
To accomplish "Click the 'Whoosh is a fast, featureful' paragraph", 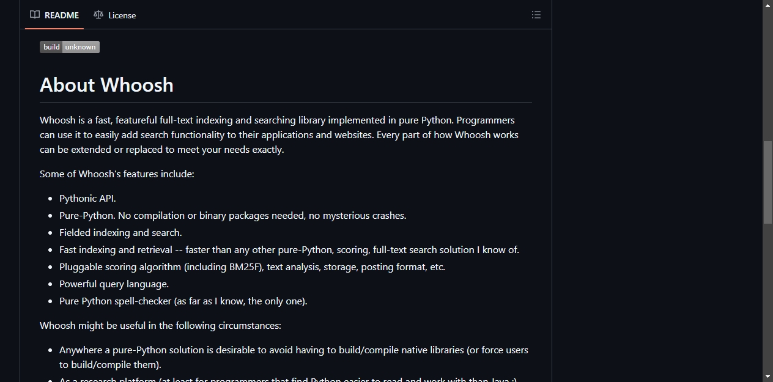I will (279, 135).
